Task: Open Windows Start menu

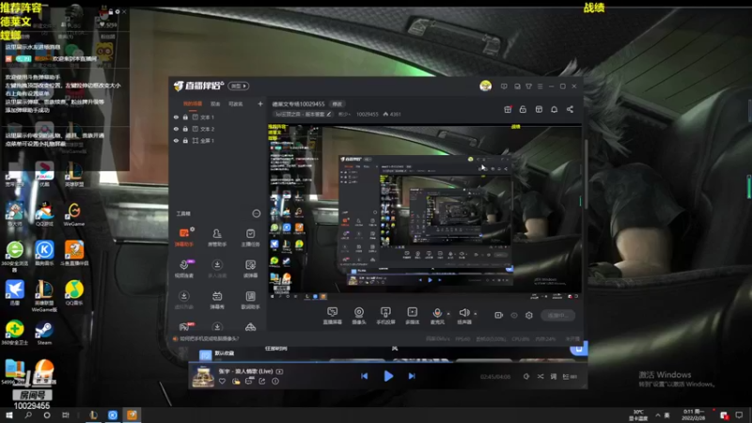Action: [x=8, y=415]
